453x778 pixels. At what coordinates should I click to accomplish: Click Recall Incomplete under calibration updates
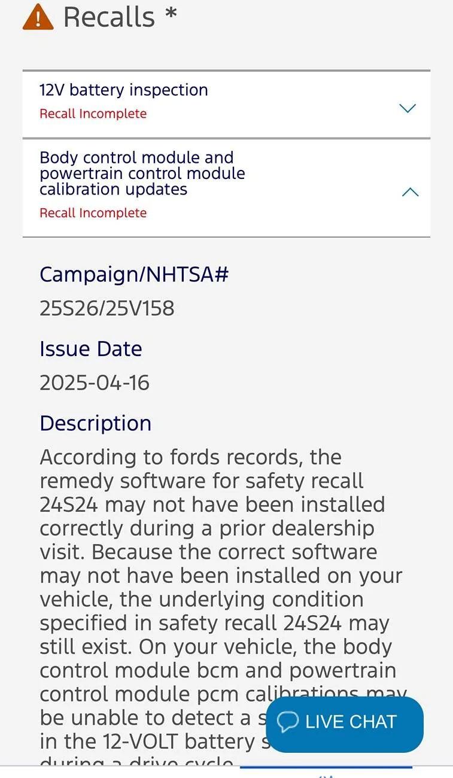coord(93,213)
